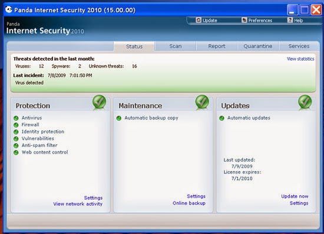Open Settings link in Protection panel
This screenshot has width=324, height=234.
point(93,198)
